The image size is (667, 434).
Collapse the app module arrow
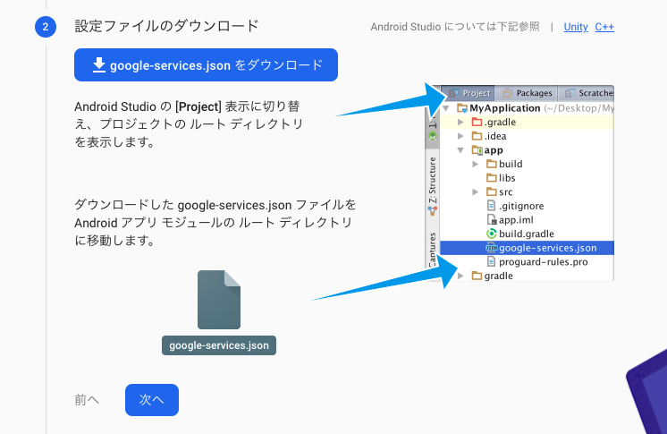tap(460, 150)
